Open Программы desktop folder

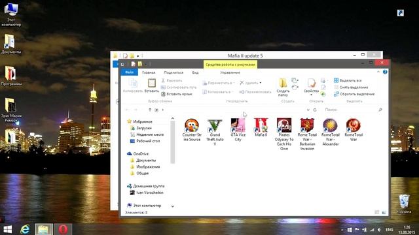point(11,76)
